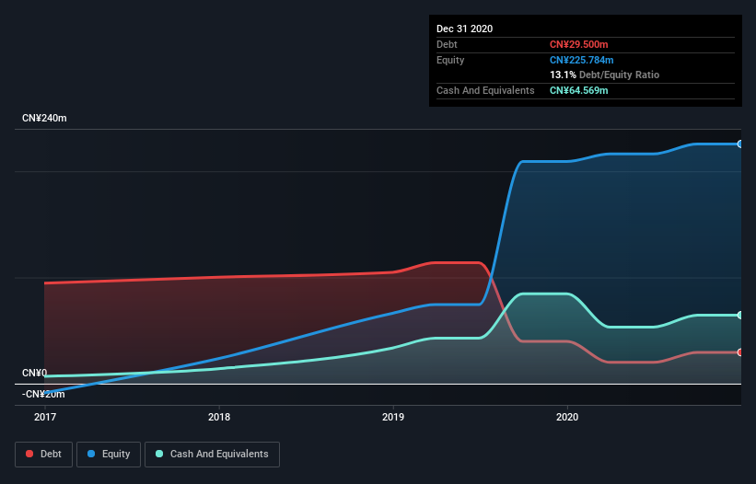The height and width of the screenshot is (484, 756).
Task: Click the 2018 x-axis label
Action: 219,417
